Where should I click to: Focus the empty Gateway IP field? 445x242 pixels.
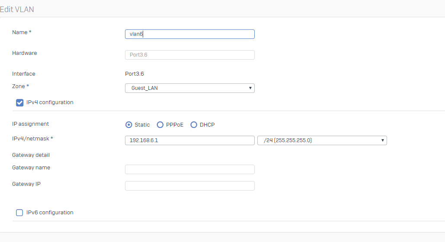point(189,186)
